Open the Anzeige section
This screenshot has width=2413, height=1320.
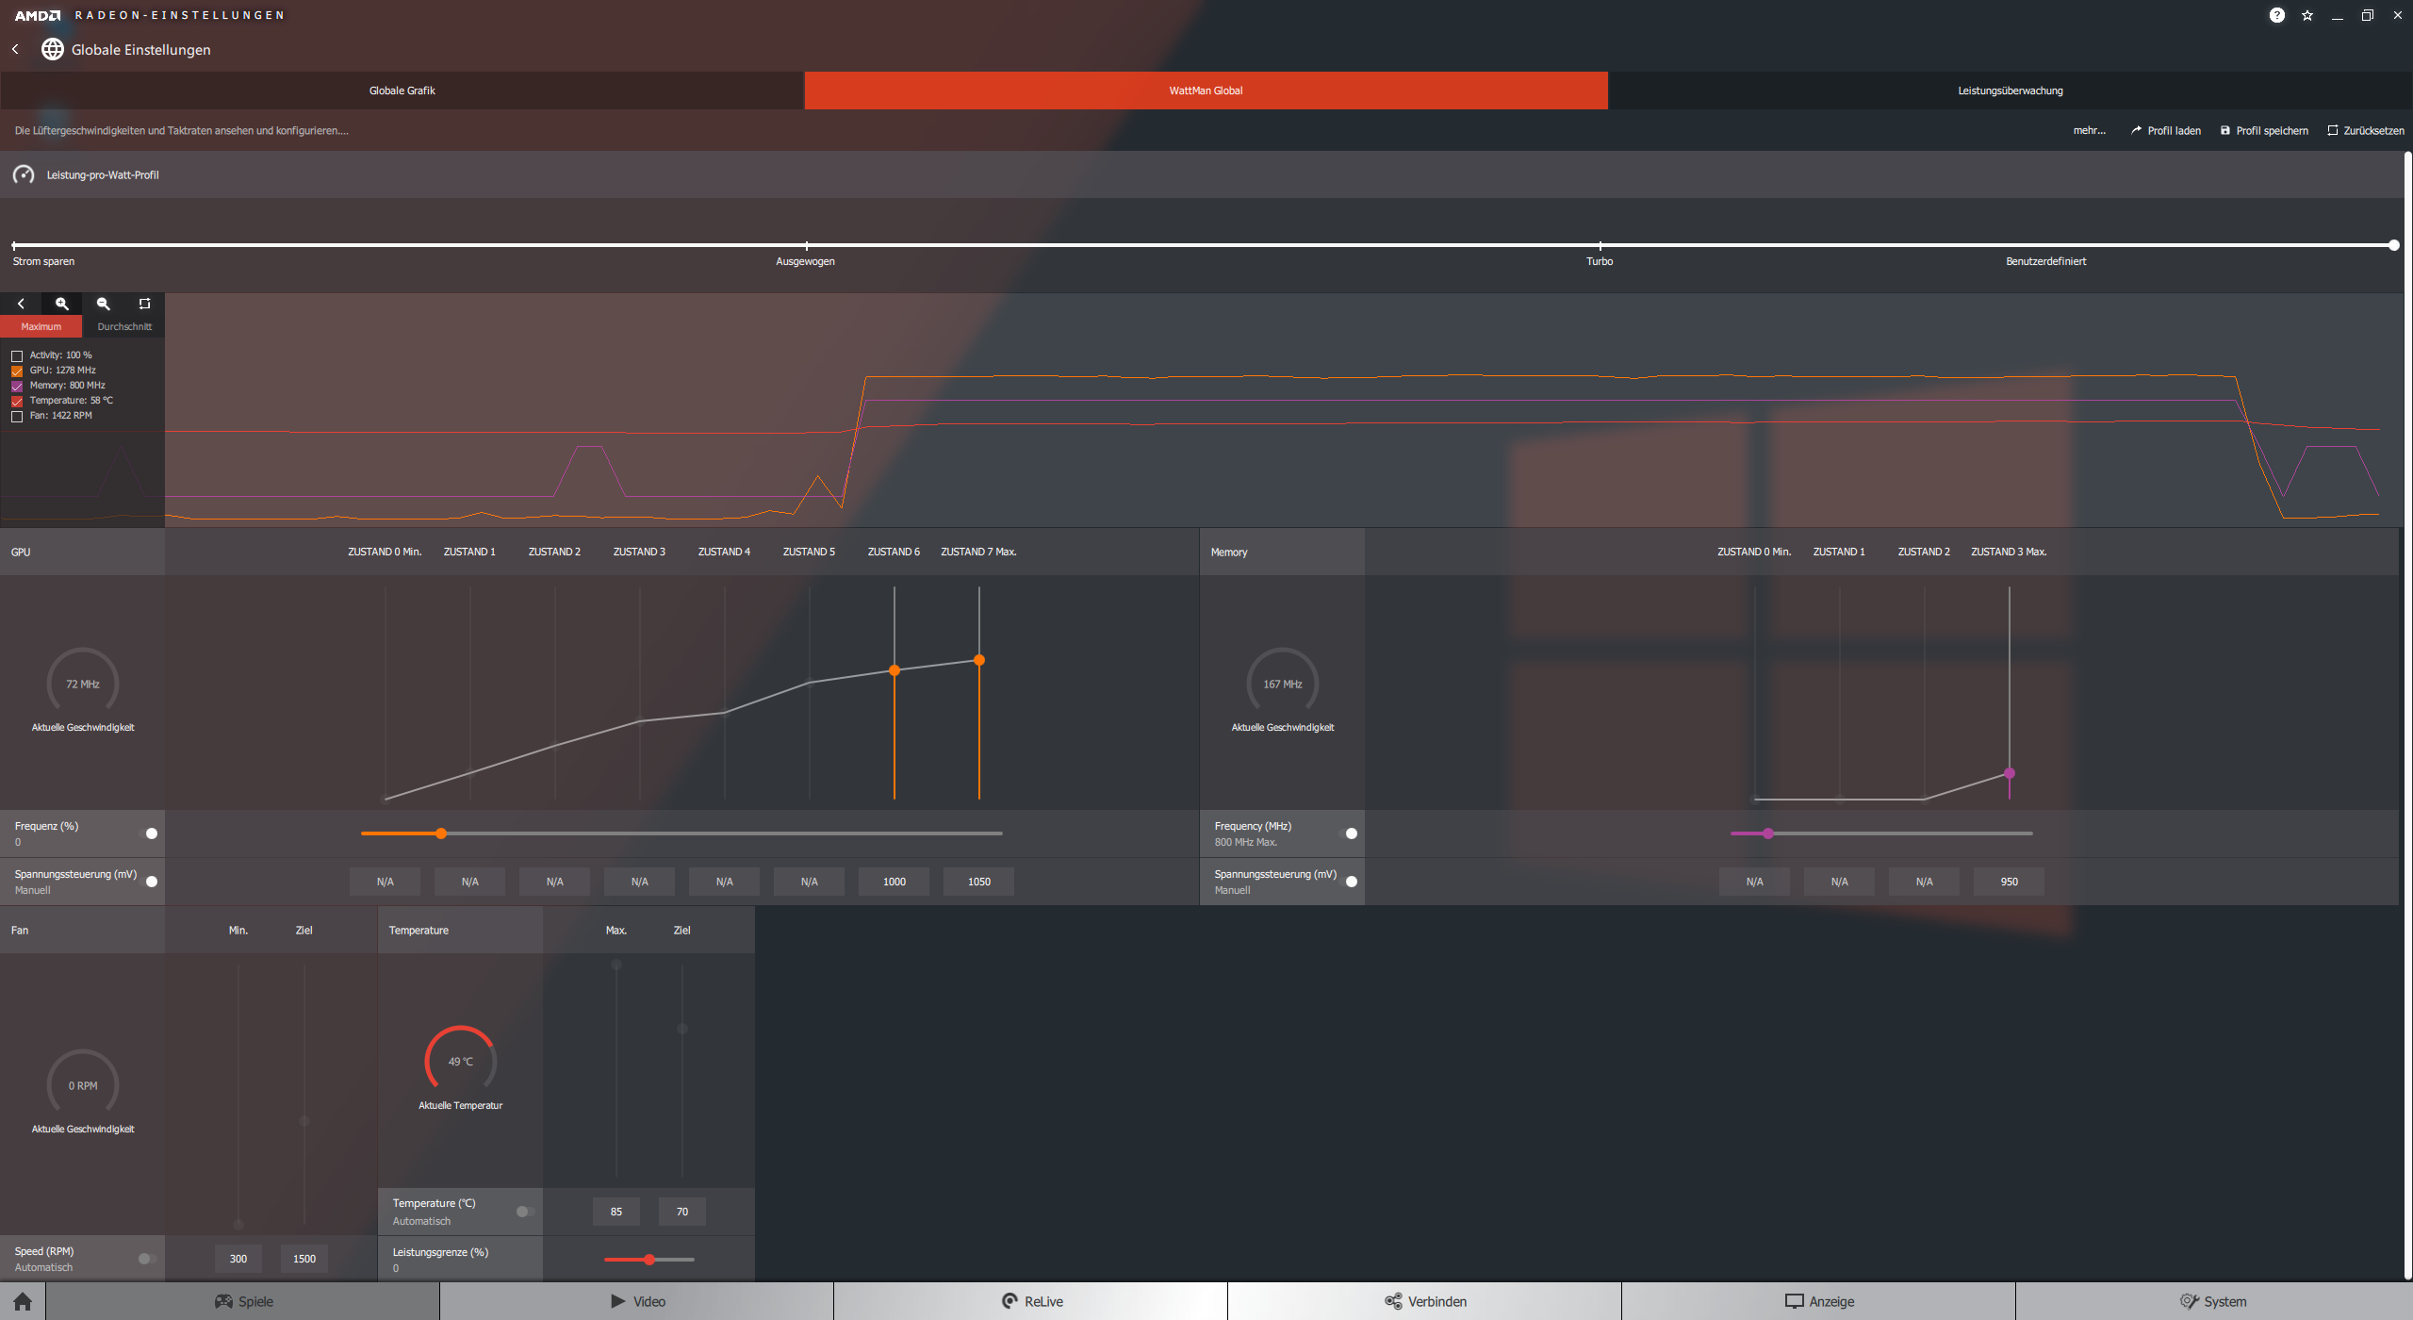click(x=1819, y=1301)
